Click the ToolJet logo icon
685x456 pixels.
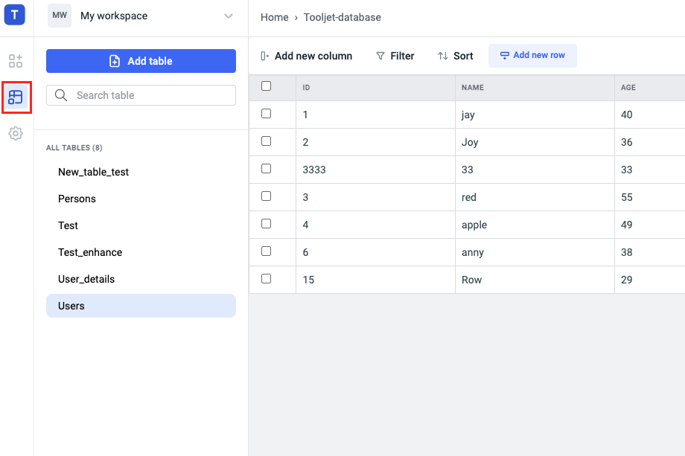point(15,14)
